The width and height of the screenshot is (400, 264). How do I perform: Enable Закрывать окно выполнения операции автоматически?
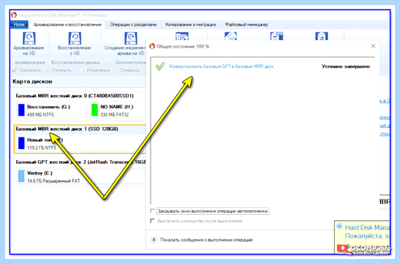click(152, 211)
